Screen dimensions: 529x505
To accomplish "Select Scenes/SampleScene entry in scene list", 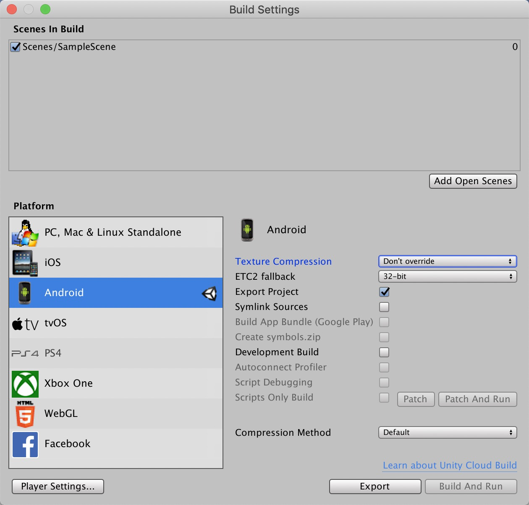I will [264, 47].
